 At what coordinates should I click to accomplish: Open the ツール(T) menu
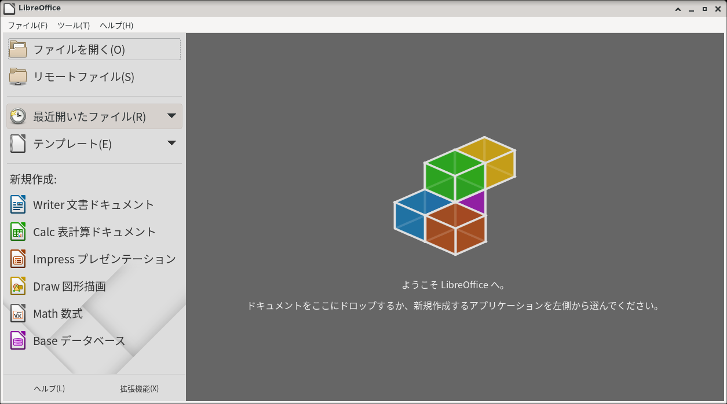click(x=74, y=25)
